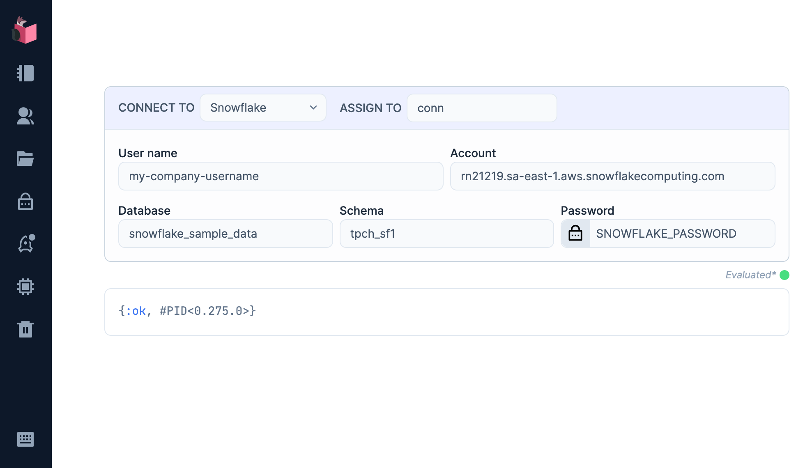Click the Account input field
Image resolution: width=796 pixels, height=468 pixels.
613,176
